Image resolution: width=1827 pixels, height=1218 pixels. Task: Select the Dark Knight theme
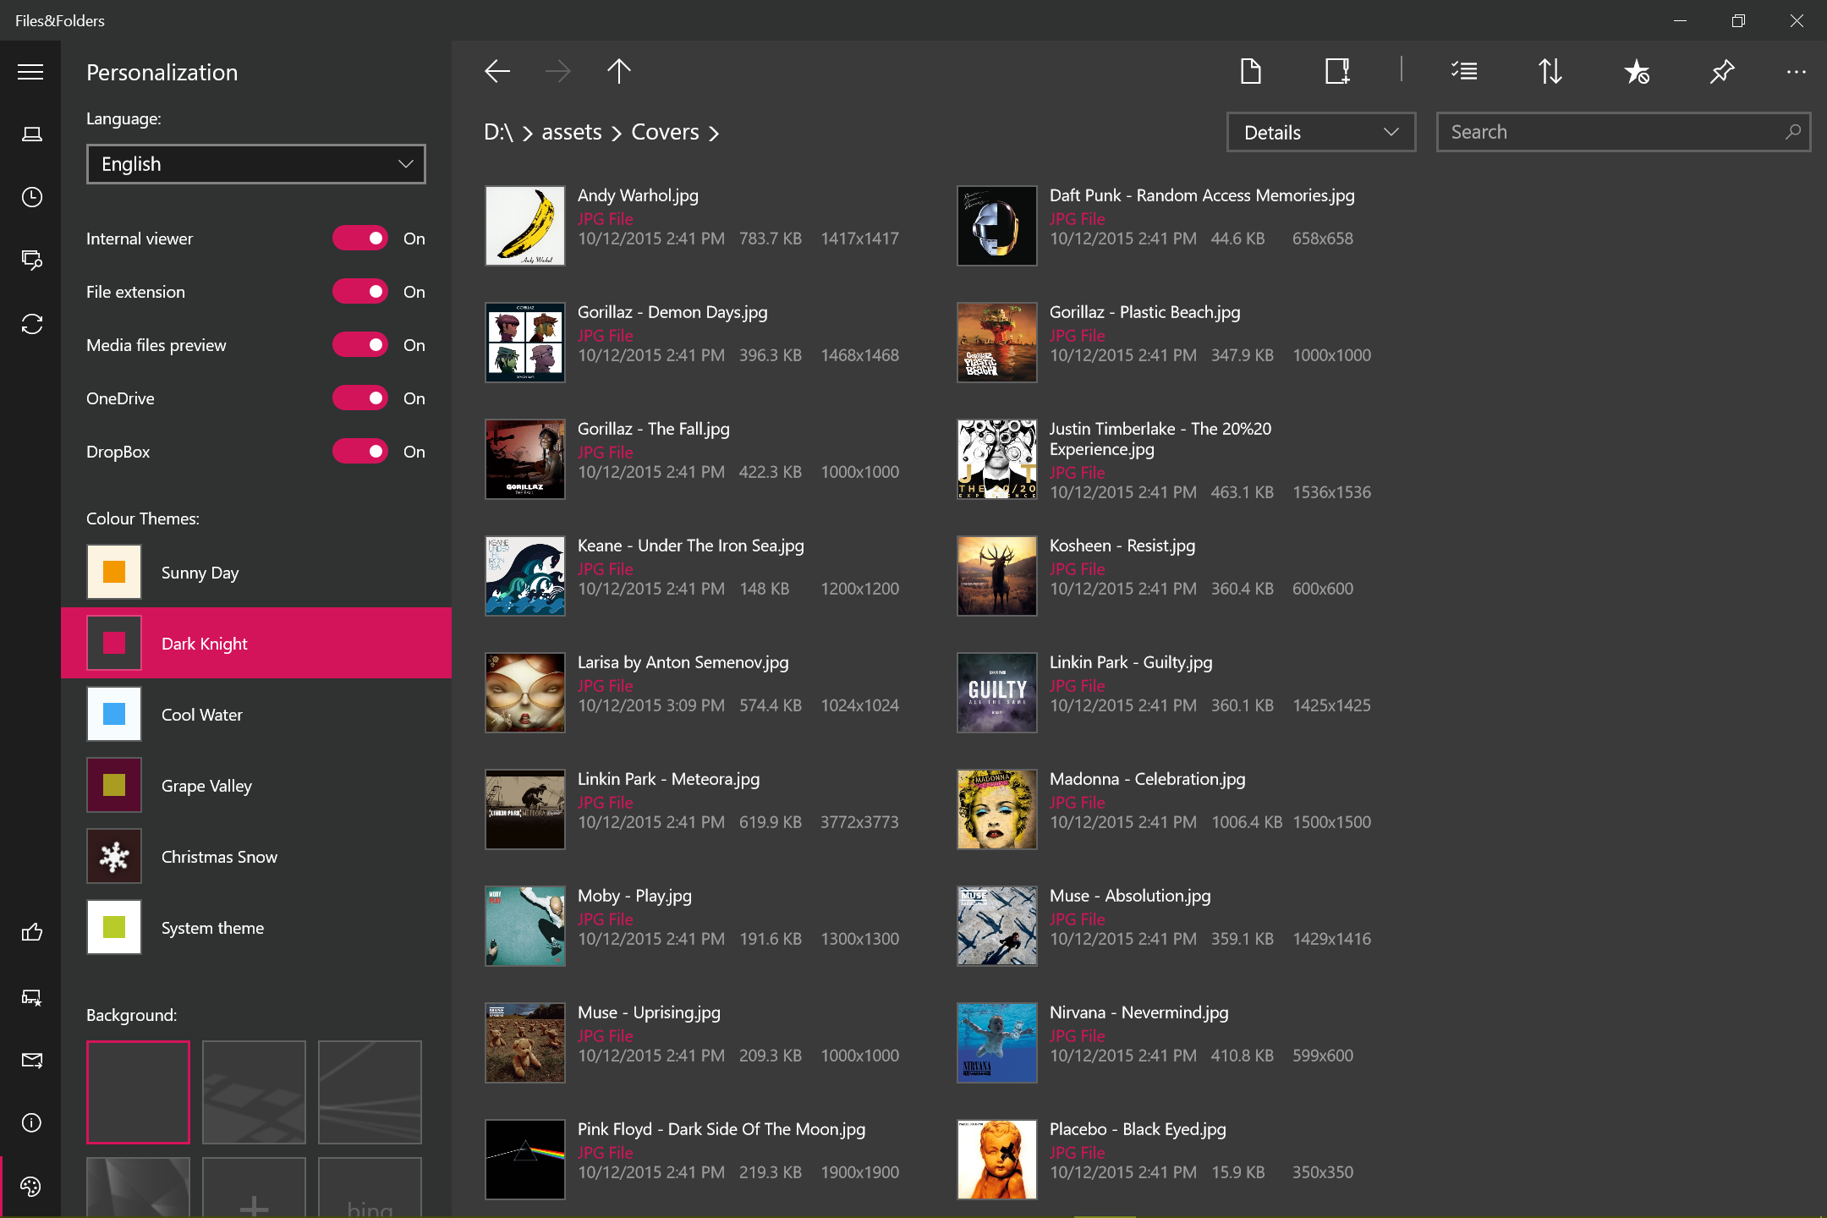(256, 643)
